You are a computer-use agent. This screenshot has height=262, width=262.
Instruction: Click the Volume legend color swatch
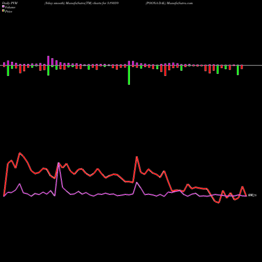(x=3, y=7)
